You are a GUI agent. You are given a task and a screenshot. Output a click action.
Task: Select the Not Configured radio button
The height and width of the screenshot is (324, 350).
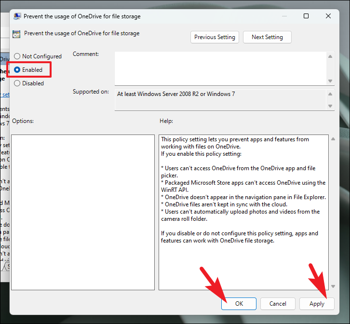pos(17,56)
